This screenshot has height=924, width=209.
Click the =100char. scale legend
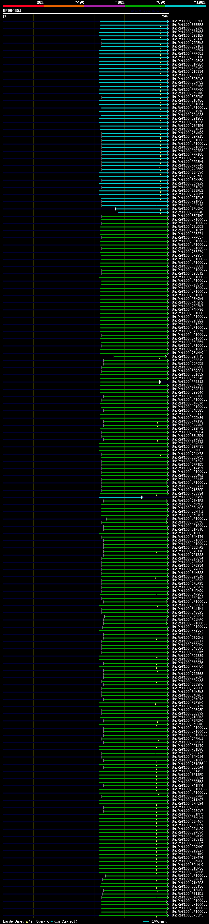(x=155, y=921)
